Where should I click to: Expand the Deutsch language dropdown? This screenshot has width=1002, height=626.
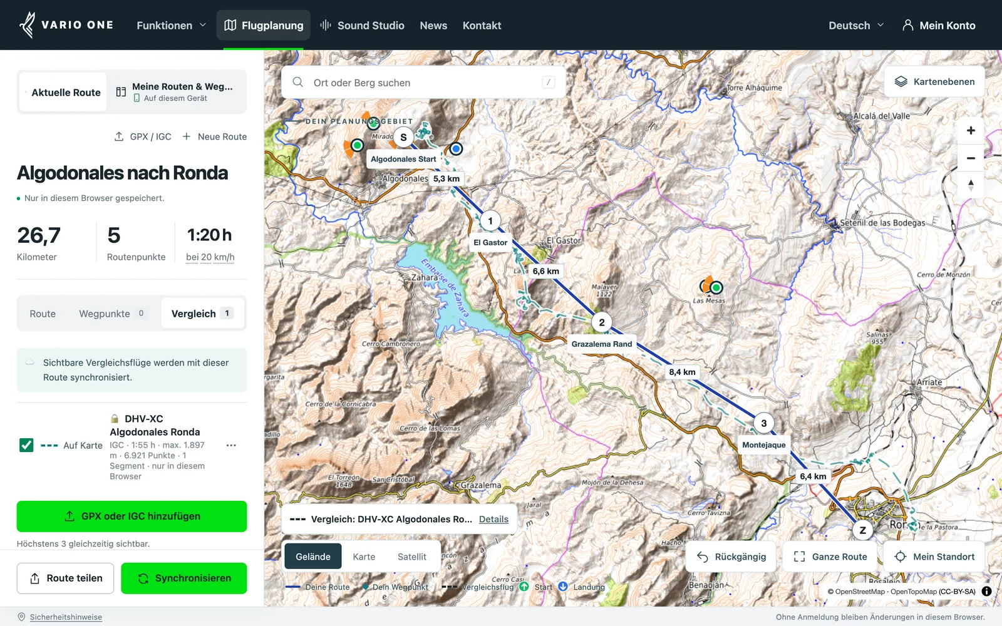tap(856, 25)
